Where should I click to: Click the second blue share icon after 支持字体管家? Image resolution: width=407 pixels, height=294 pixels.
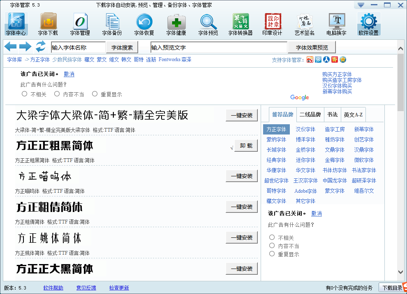pyautogui.click(x=318, y=59)
